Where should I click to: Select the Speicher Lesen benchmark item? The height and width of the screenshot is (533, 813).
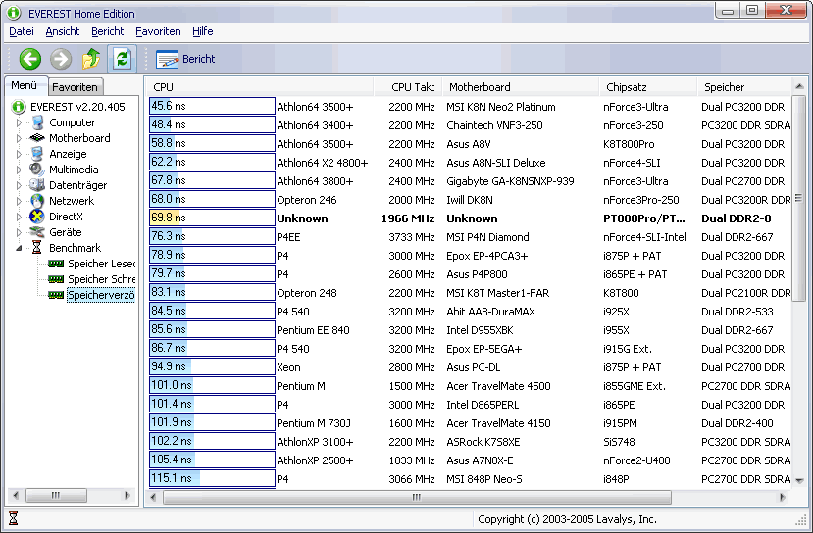(102, 264)
